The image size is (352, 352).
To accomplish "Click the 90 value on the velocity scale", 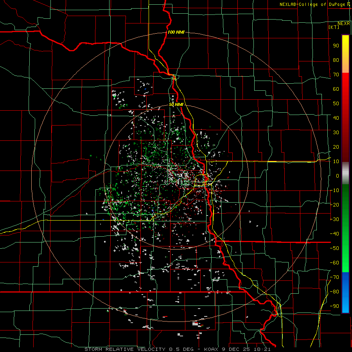I will (336, 46).
